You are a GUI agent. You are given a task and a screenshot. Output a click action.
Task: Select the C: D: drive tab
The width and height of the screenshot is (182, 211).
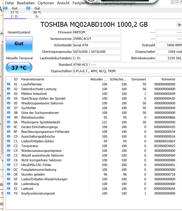pos(14,12)
